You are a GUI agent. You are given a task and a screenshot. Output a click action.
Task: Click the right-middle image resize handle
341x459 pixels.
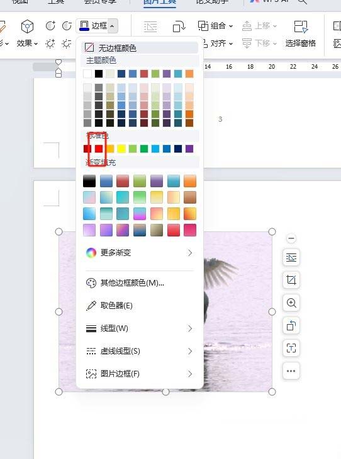tap(272, 311)
